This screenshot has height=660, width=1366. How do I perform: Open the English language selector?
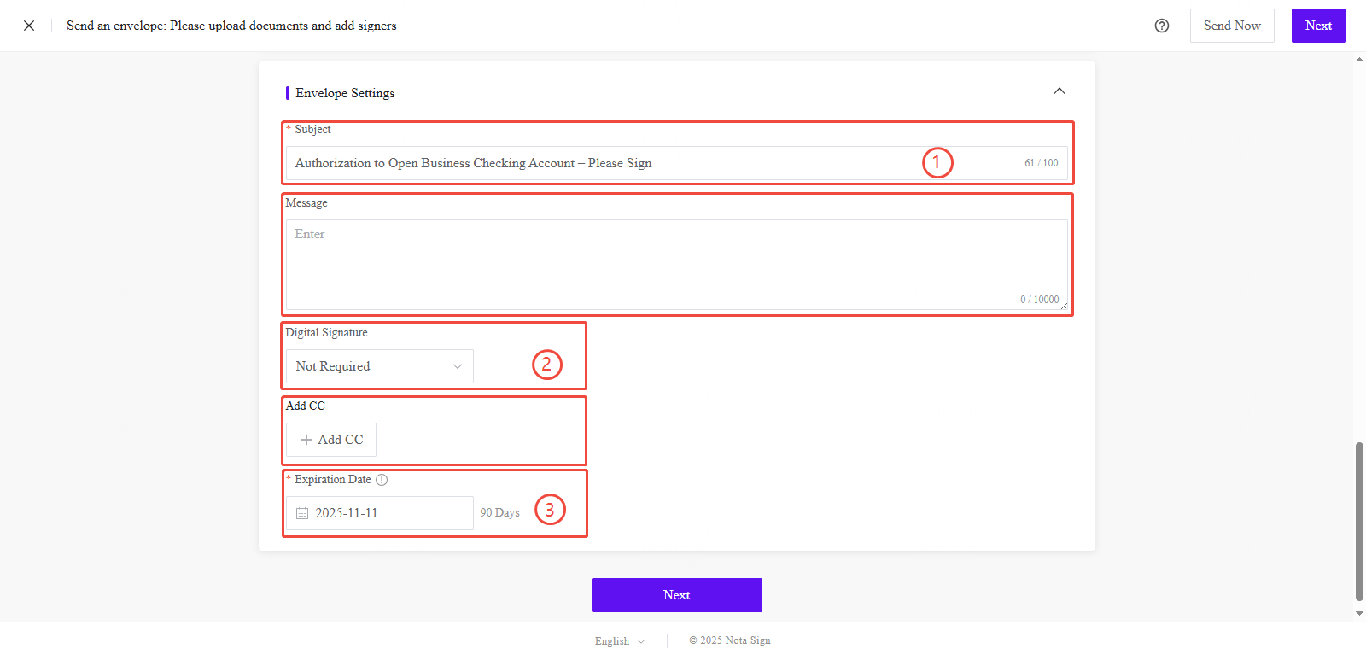[x=620, y=641]
